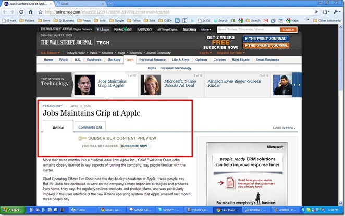345x216 pixels.
Task: Open the T$ bookmark icon
Action: pos(233,21)
